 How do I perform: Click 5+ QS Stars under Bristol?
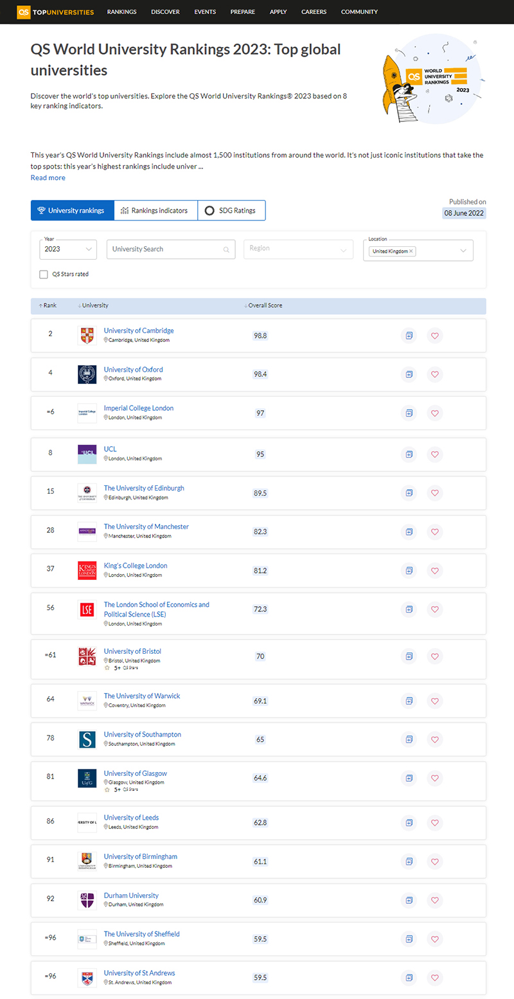click(121, 668)
